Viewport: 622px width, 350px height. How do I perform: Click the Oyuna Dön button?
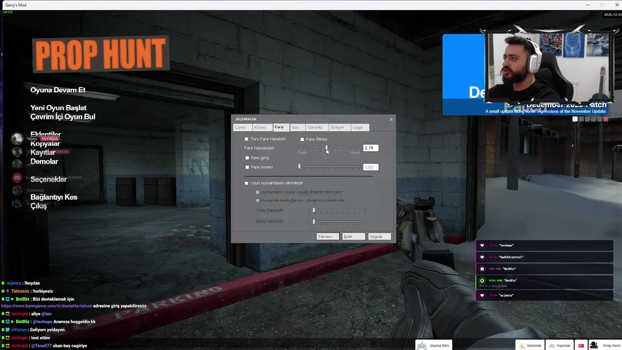click(433, 346)
